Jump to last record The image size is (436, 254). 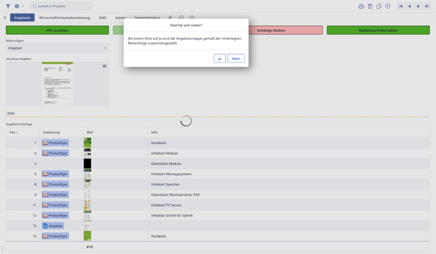coord(427,6)
